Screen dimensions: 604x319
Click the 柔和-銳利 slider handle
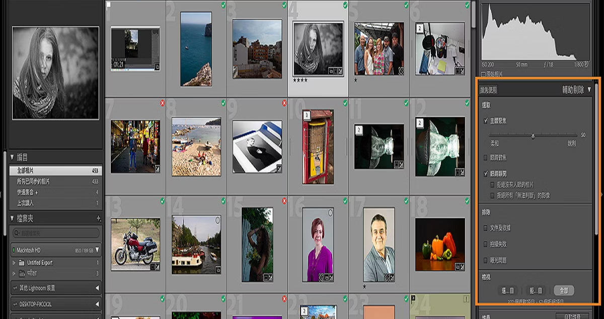click(x=535, y=136)
